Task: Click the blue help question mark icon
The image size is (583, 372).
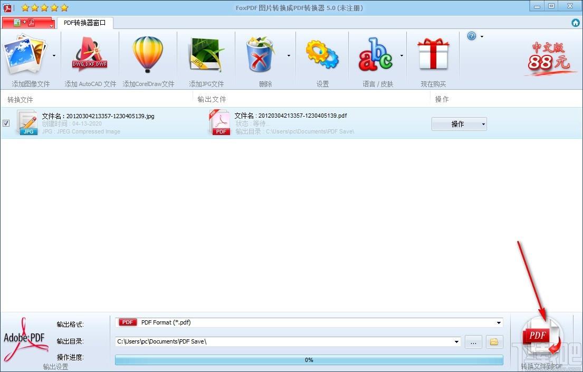Action: click(472, 36)
